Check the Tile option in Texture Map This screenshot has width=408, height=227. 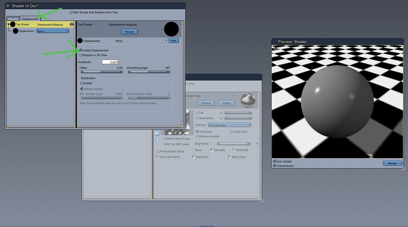click(197, 113)
